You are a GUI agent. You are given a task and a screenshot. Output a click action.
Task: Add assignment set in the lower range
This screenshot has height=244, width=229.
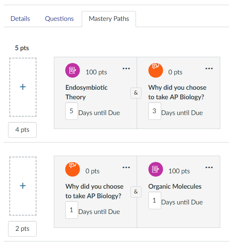23,186
